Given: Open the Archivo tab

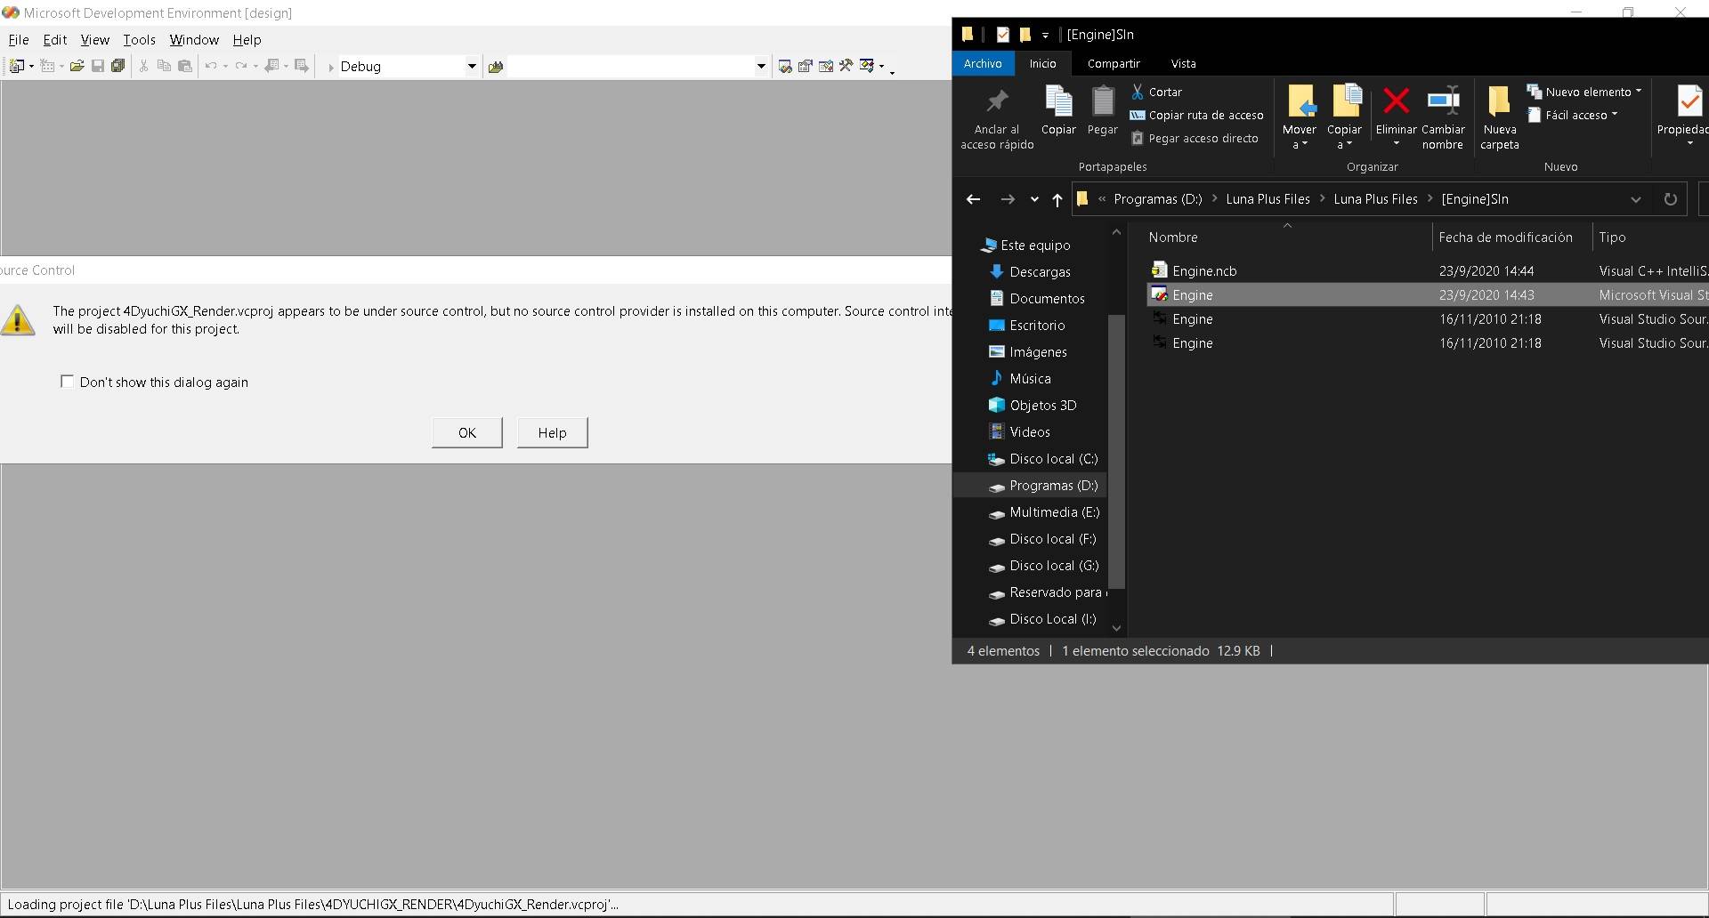Looking at the screenshot, I should pos(983,63).
